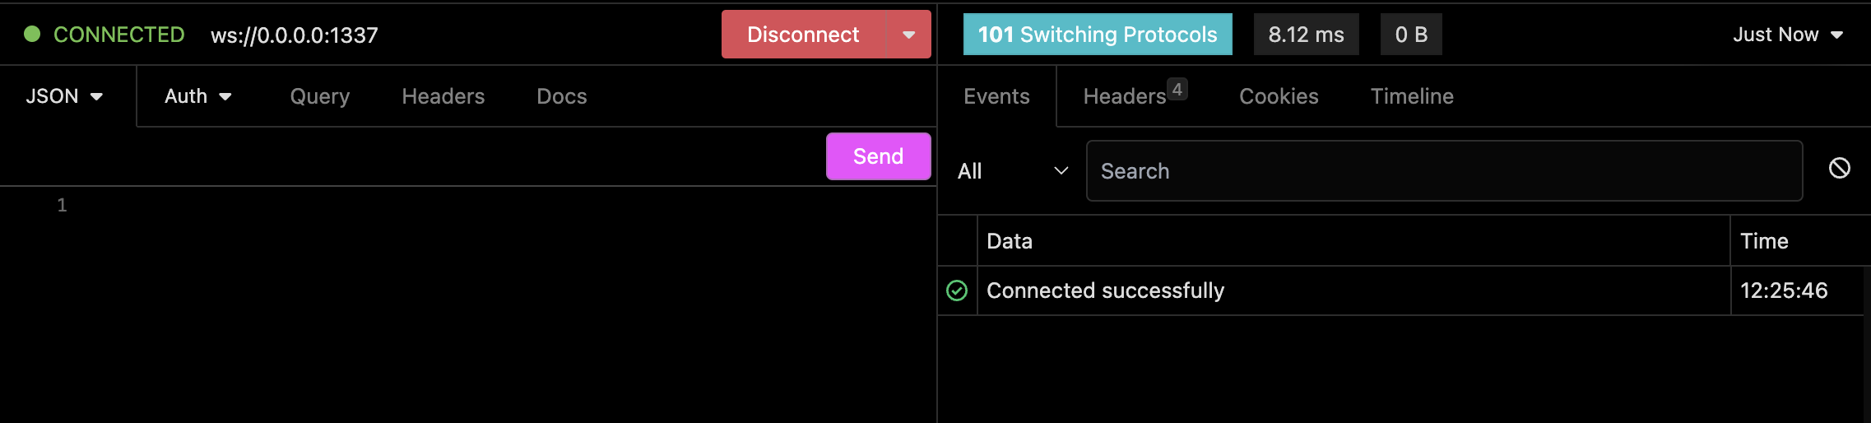Image resolution: width=1871 pixels, height=423 pixels.
Task: Switch to the request Headers tab
Action: [x=443, y=96]
